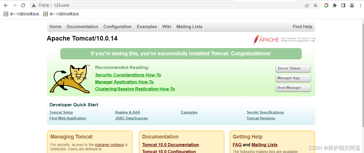Screen dimensions: 364x153
Task: Open the FAQ link under Getting Help
Action: click(237, 145)
